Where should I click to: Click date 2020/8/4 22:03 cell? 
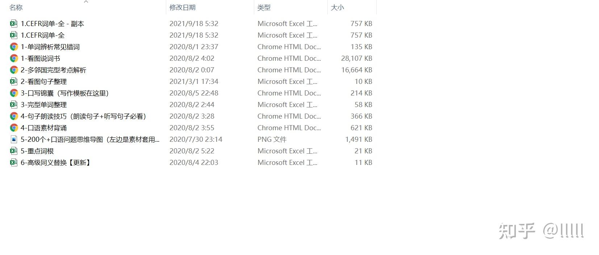pos(194,162)
